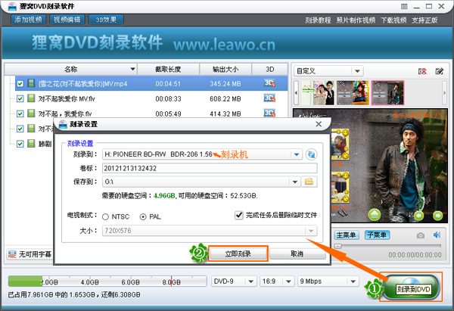Open the DVD-9 disc type dropdown
Viewport: 454px width, 311px height.
pyautogui.click(x=250, y=281)
